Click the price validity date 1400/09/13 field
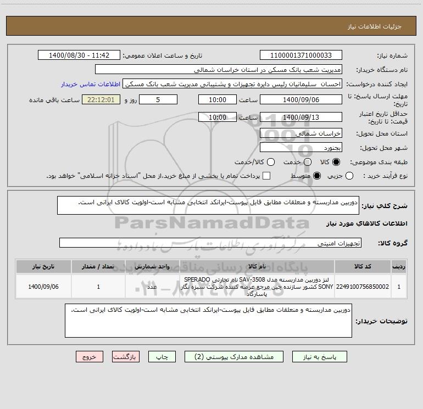Image resolution: width=423 pixels, height=409 pixels. tap(301, 117)
